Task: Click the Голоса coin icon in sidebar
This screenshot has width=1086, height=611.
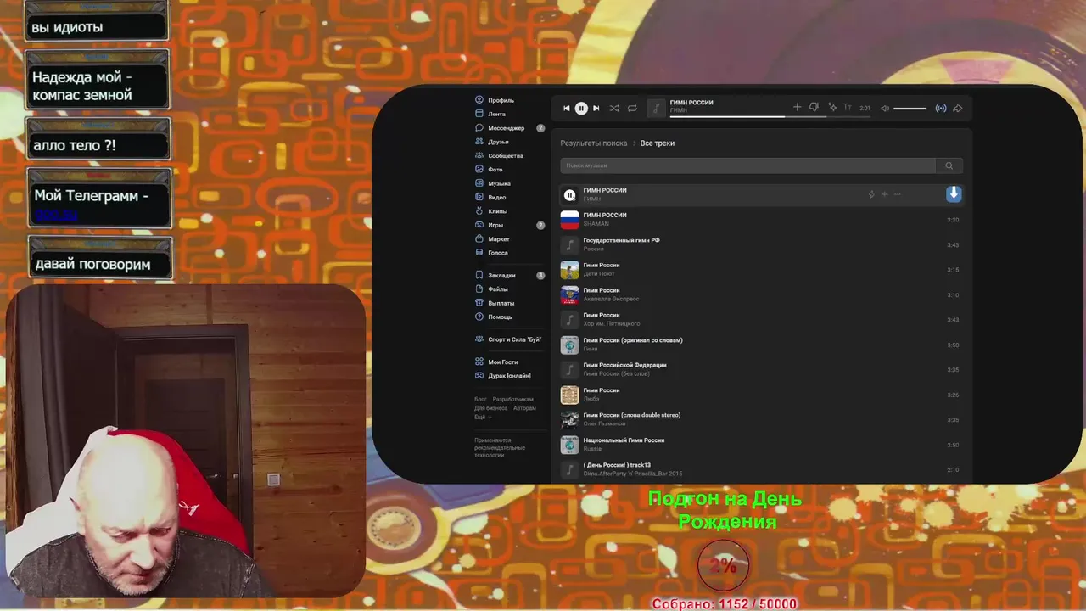Action: click(479, 253)
